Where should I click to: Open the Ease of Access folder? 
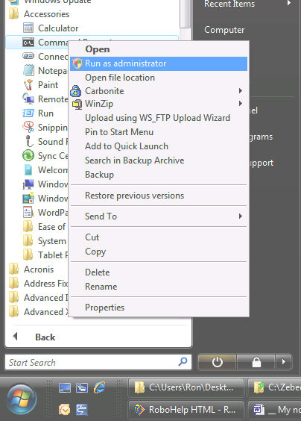44,226
